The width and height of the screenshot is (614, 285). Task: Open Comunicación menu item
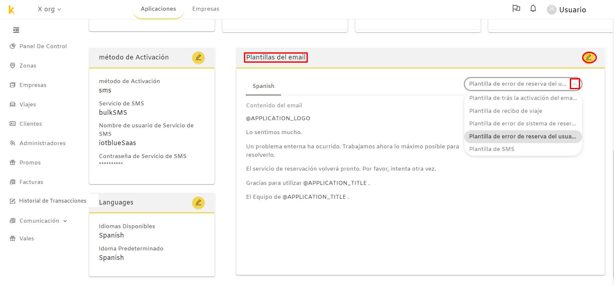click(39, 221)
